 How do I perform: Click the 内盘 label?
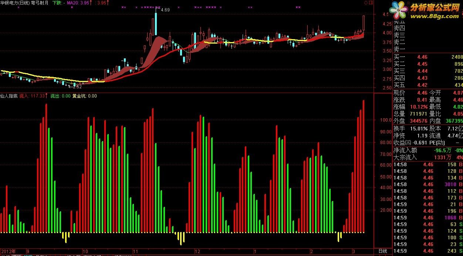click(x=435, y=121)
